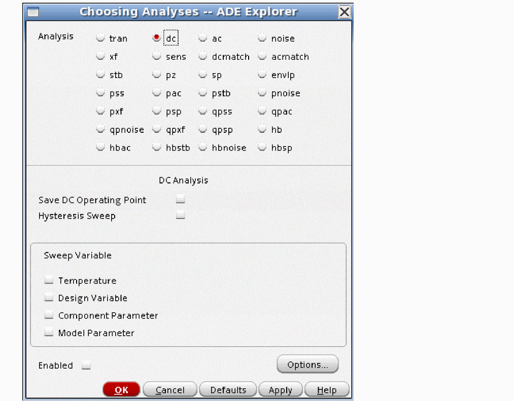Choose the noise analysis option
Viewport: 514px width, 401px height.
point(262,38)
